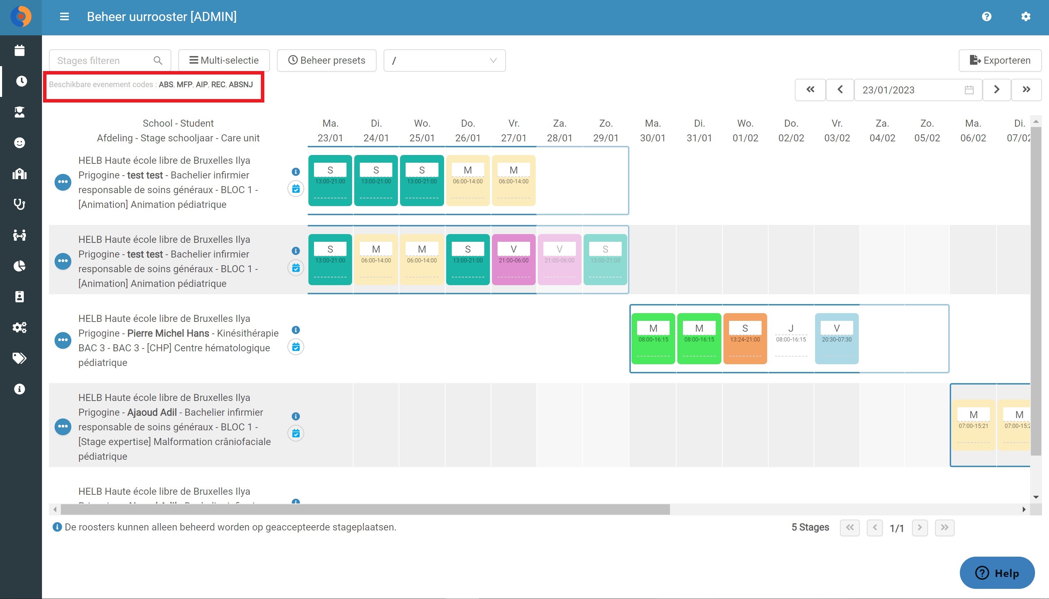Click the info icon beside Pierre Michel Hans
This screenshot has height=599, width=1049.
[295, 330]
